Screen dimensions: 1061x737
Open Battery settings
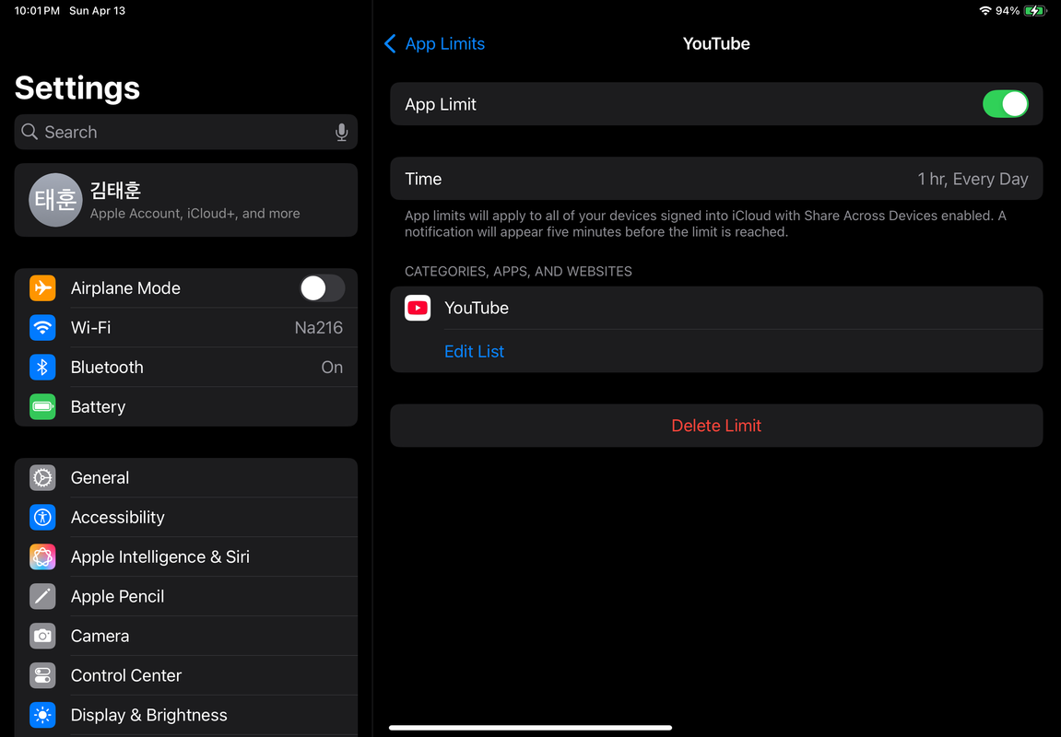(x=186, y=407)
